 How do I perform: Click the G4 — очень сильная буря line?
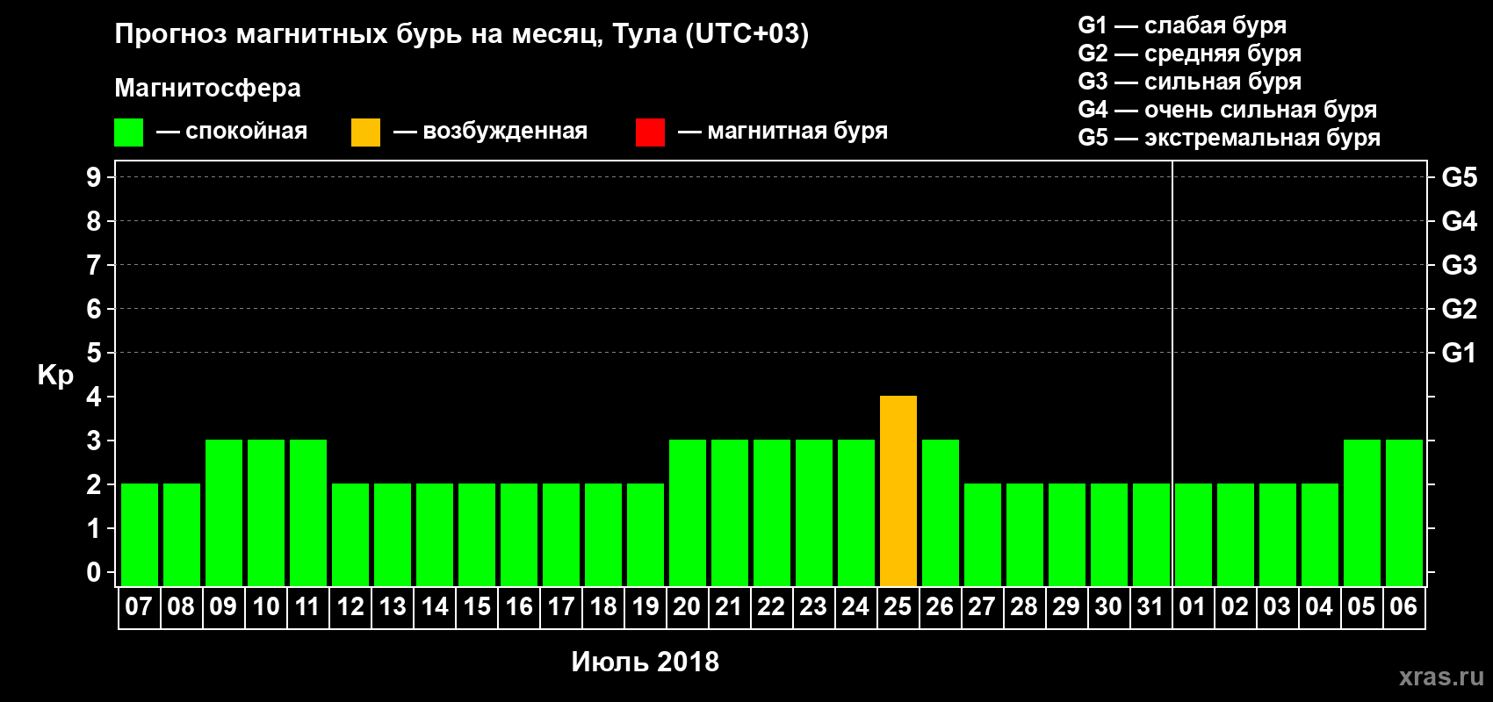pyautogui.click(x=1228, y=110)
